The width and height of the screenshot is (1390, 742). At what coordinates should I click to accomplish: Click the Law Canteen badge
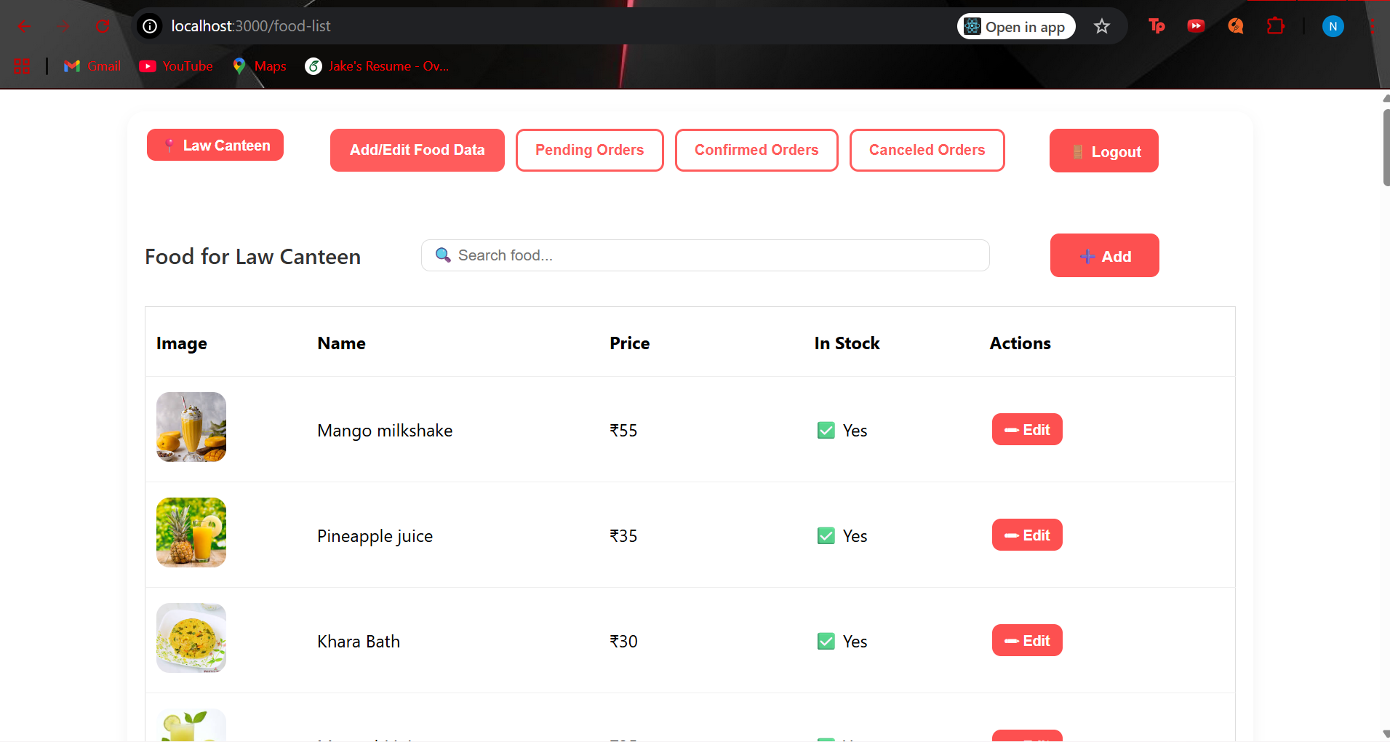coord(215,145)
